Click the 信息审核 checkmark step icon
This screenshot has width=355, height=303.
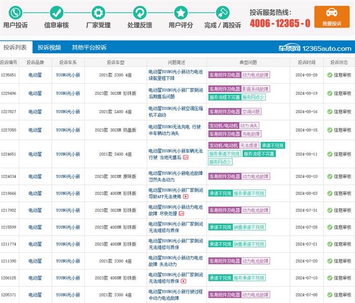point(57,13)
